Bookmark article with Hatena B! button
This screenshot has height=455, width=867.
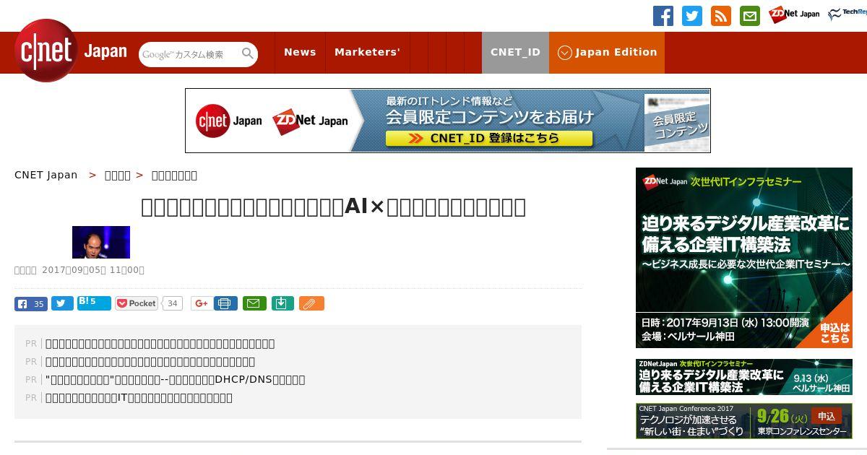(94, 303)
